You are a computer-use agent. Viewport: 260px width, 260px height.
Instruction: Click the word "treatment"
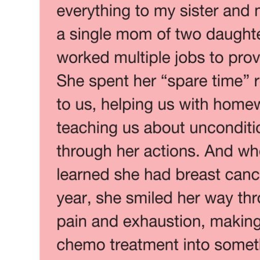click(144, 245)
